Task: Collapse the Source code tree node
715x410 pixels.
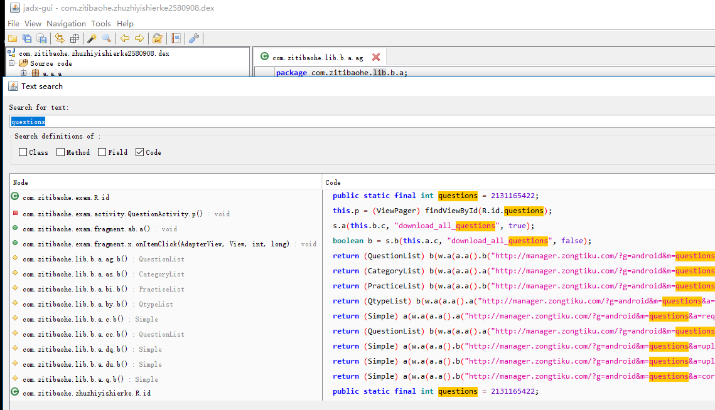Action: pyautogui.click(x=12, y=63)
